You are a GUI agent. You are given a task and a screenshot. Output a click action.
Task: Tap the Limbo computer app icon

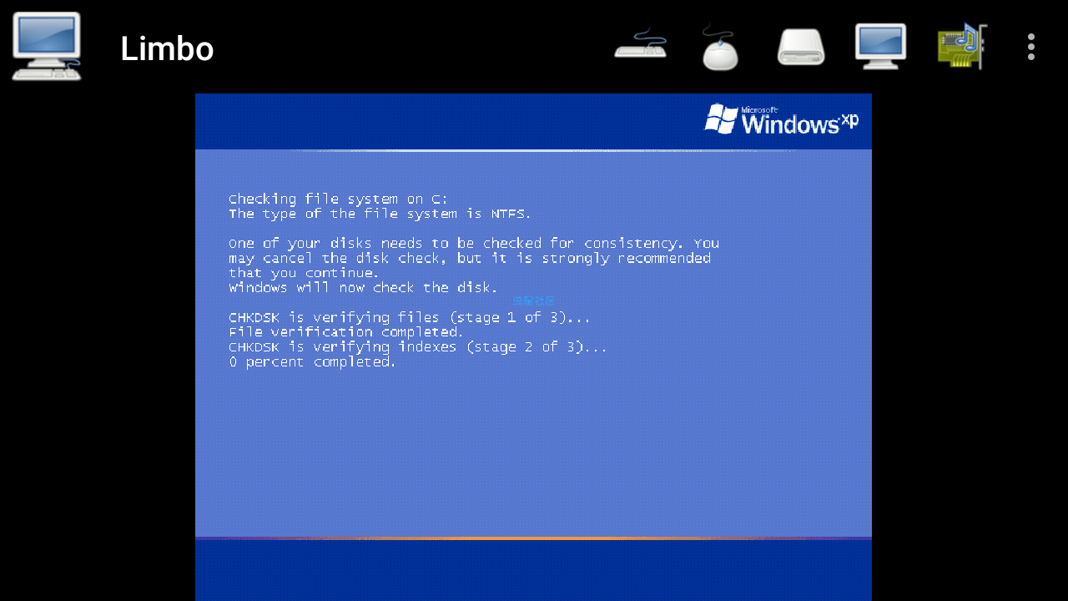(47, 47)
